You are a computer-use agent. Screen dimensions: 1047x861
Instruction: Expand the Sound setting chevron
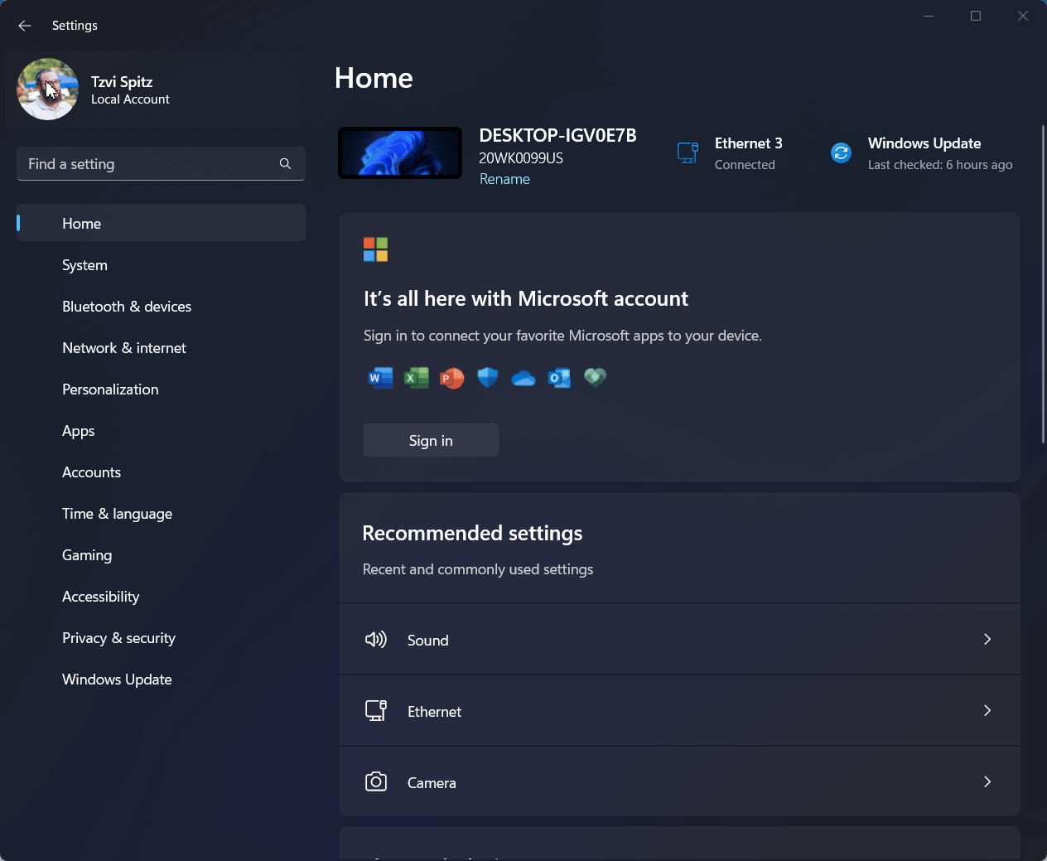(x=987, y=640)
